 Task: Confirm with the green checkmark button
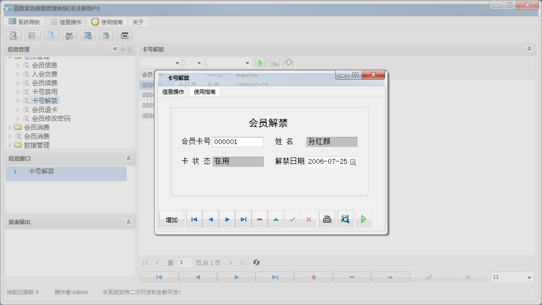(293, 219)
